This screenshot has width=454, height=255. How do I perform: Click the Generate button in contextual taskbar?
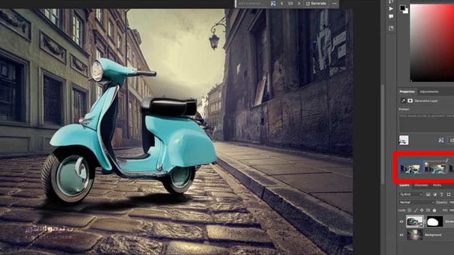coord(316,4)
